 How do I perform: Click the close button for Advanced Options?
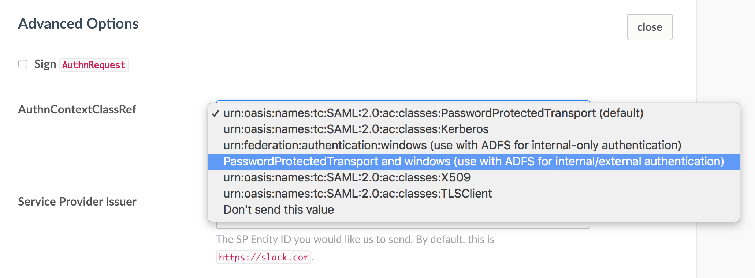tap(650, 27)
